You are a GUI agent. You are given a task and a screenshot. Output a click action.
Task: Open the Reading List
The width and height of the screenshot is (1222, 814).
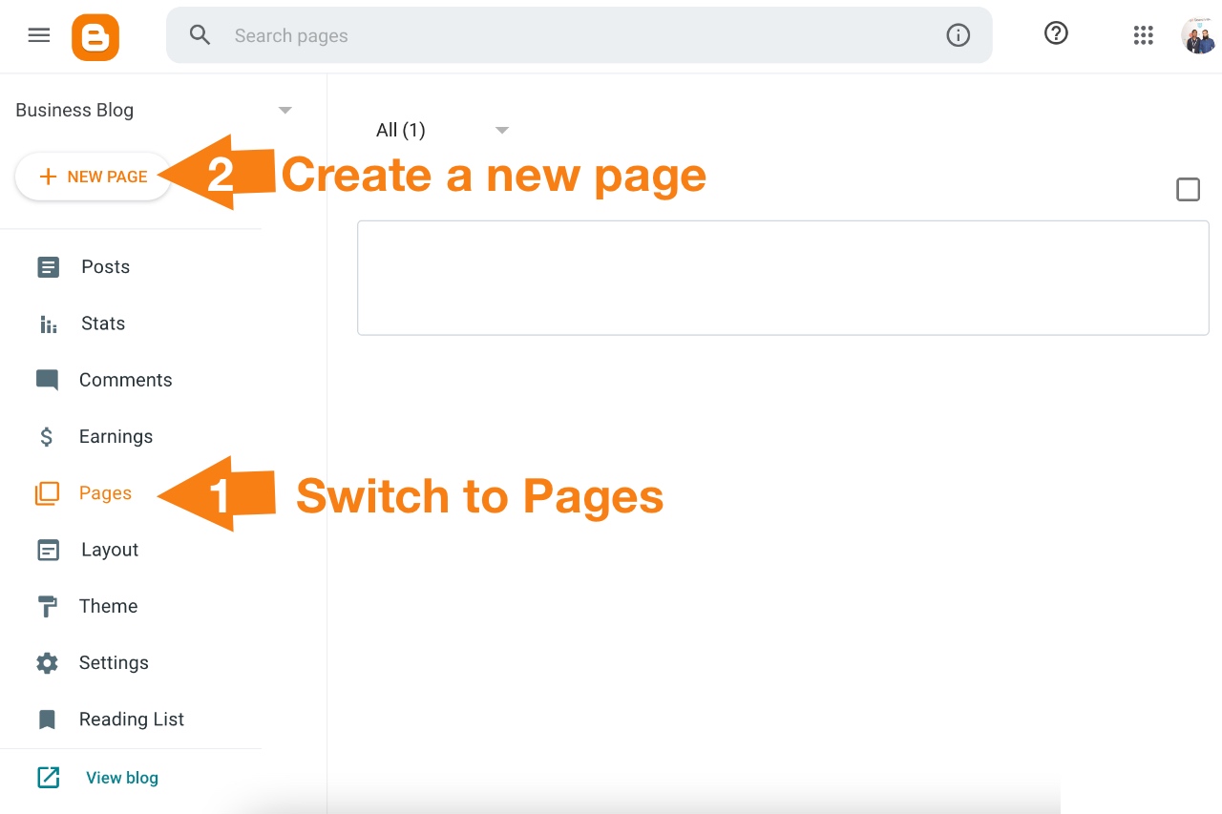[x=131, y=720]
